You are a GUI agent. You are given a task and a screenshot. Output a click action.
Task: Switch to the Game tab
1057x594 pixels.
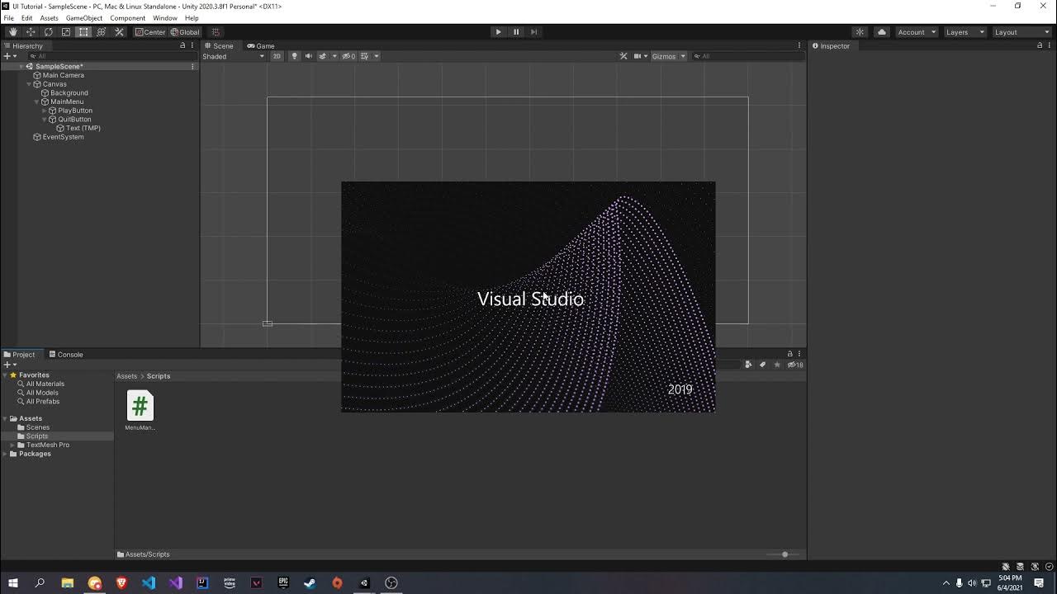click(x=261, y=46)
